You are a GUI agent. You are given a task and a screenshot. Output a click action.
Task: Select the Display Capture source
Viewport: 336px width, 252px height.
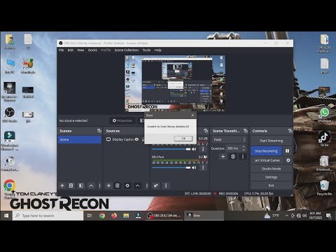pyautogui.click(x=123, y=139)
